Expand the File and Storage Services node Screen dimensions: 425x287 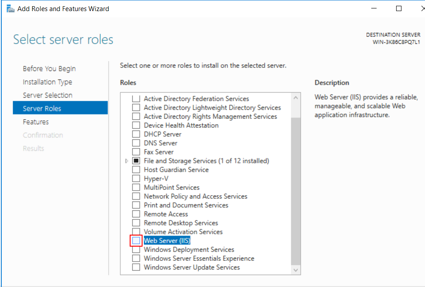127,161
